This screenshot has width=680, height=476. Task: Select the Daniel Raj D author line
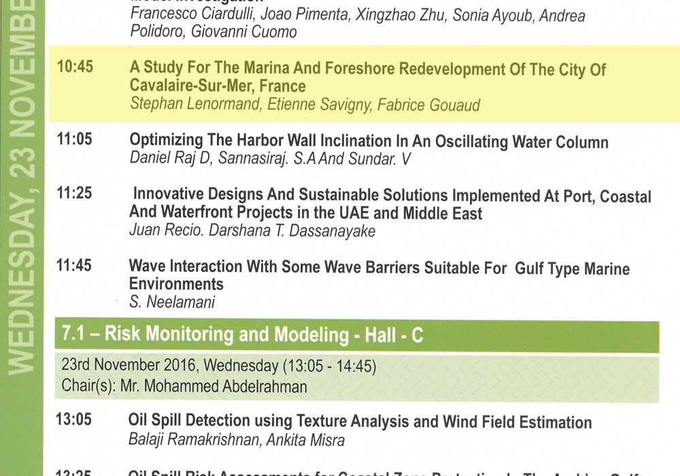[x=270, y=158]
